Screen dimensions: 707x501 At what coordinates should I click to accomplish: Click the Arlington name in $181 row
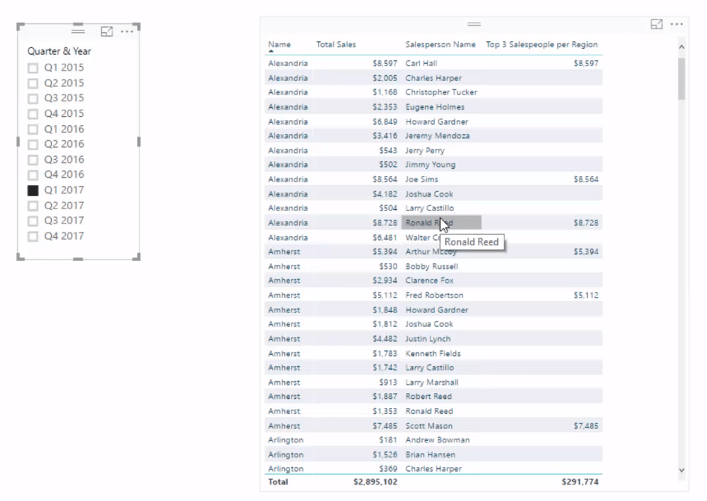[x=286, y=439]
